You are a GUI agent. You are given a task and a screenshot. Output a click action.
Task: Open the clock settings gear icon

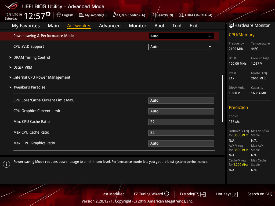pyautogui.click(x=48, y=14)
